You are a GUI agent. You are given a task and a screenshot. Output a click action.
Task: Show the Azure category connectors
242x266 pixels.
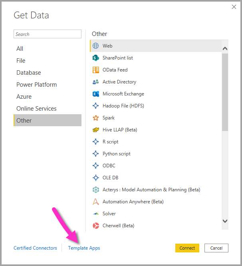[24, 97]
